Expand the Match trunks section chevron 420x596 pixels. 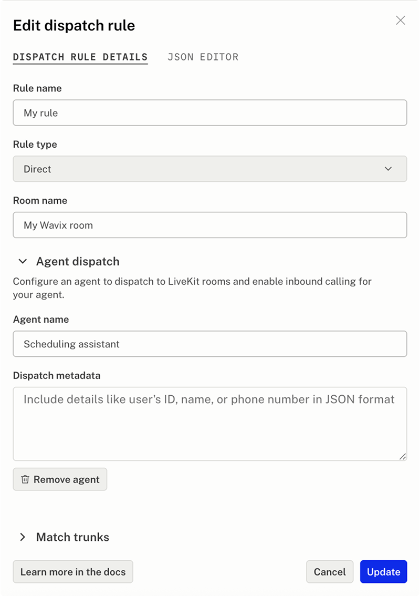coord(23,537)
